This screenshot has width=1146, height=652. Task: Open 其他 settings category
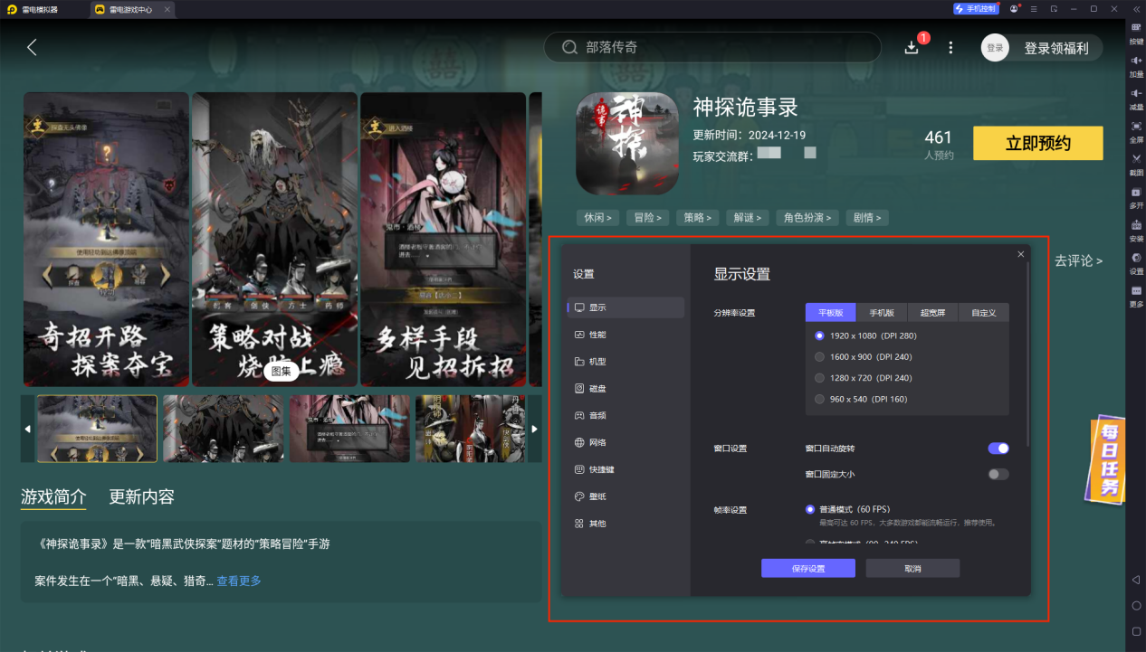(626, 524)
